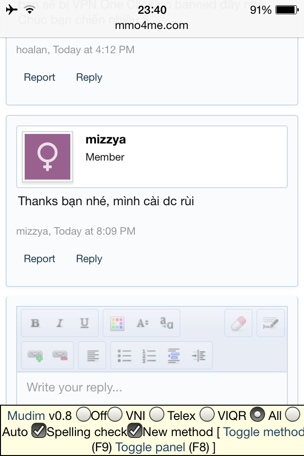Click the Toggle panel link
Image resolution: width=304 pixels, height=456 pixels.
151,447
